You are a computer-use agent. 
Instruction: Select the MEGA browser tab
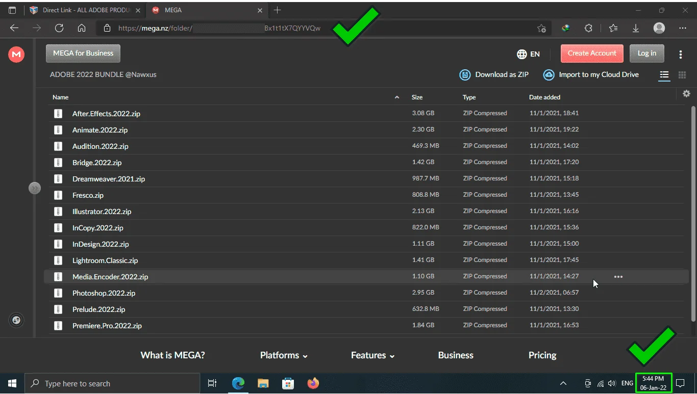tap(207, 10)
